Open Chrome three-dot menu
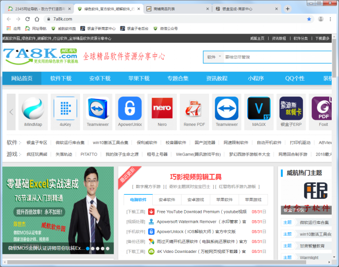The height and width of the screenshot is (267, 339). point(330,19)
